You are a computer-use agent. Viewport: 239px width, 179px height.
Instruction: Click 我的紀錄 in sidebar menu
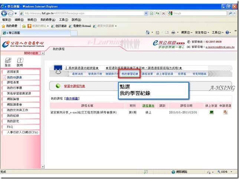(x=21, y=116)
